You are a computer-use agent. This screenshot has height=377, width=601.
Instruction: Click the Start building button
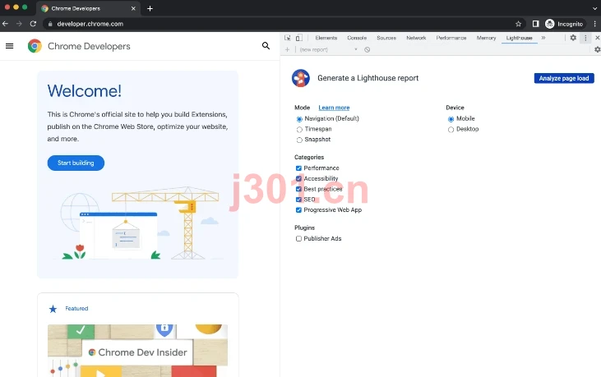coord(76,163)
